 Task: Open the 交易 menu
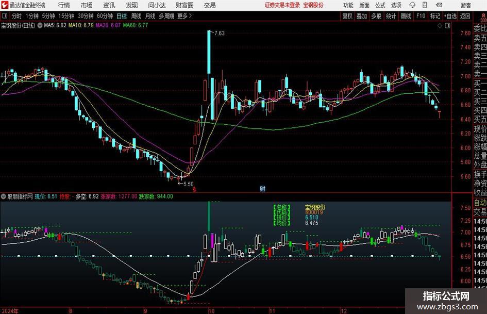[210, 5]
